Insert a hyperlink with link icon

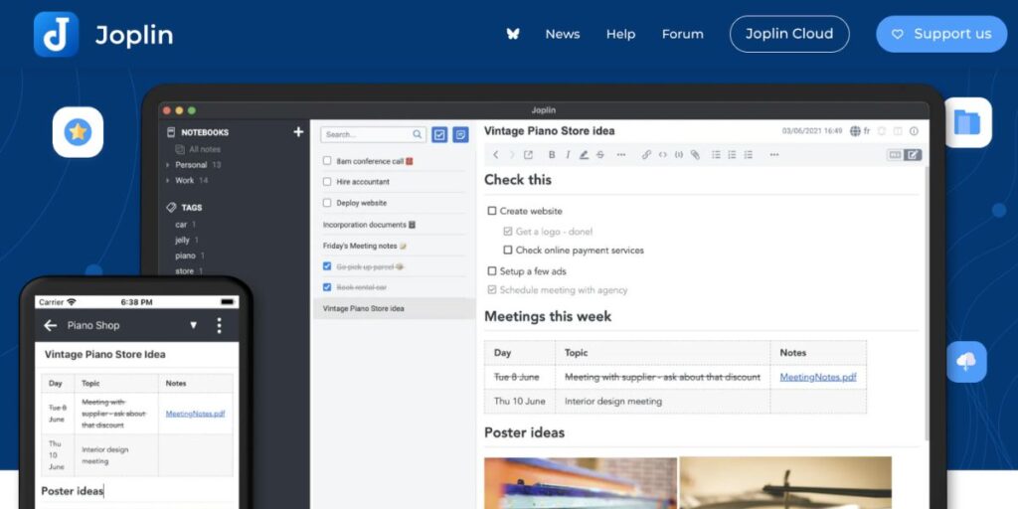(646, 154)
